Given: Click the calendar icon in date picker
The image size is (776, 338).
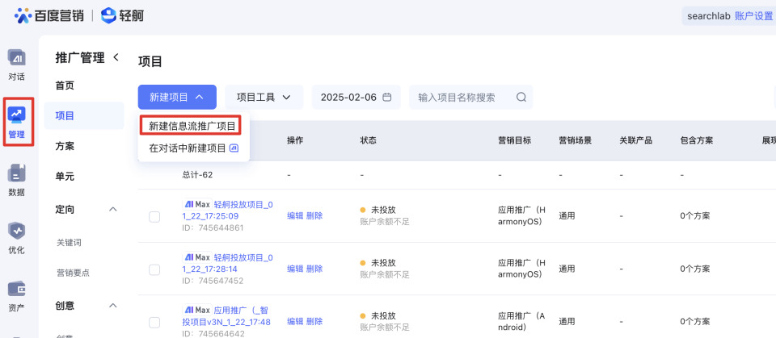Looking at the screenshot, I should (x=387, y=98).
